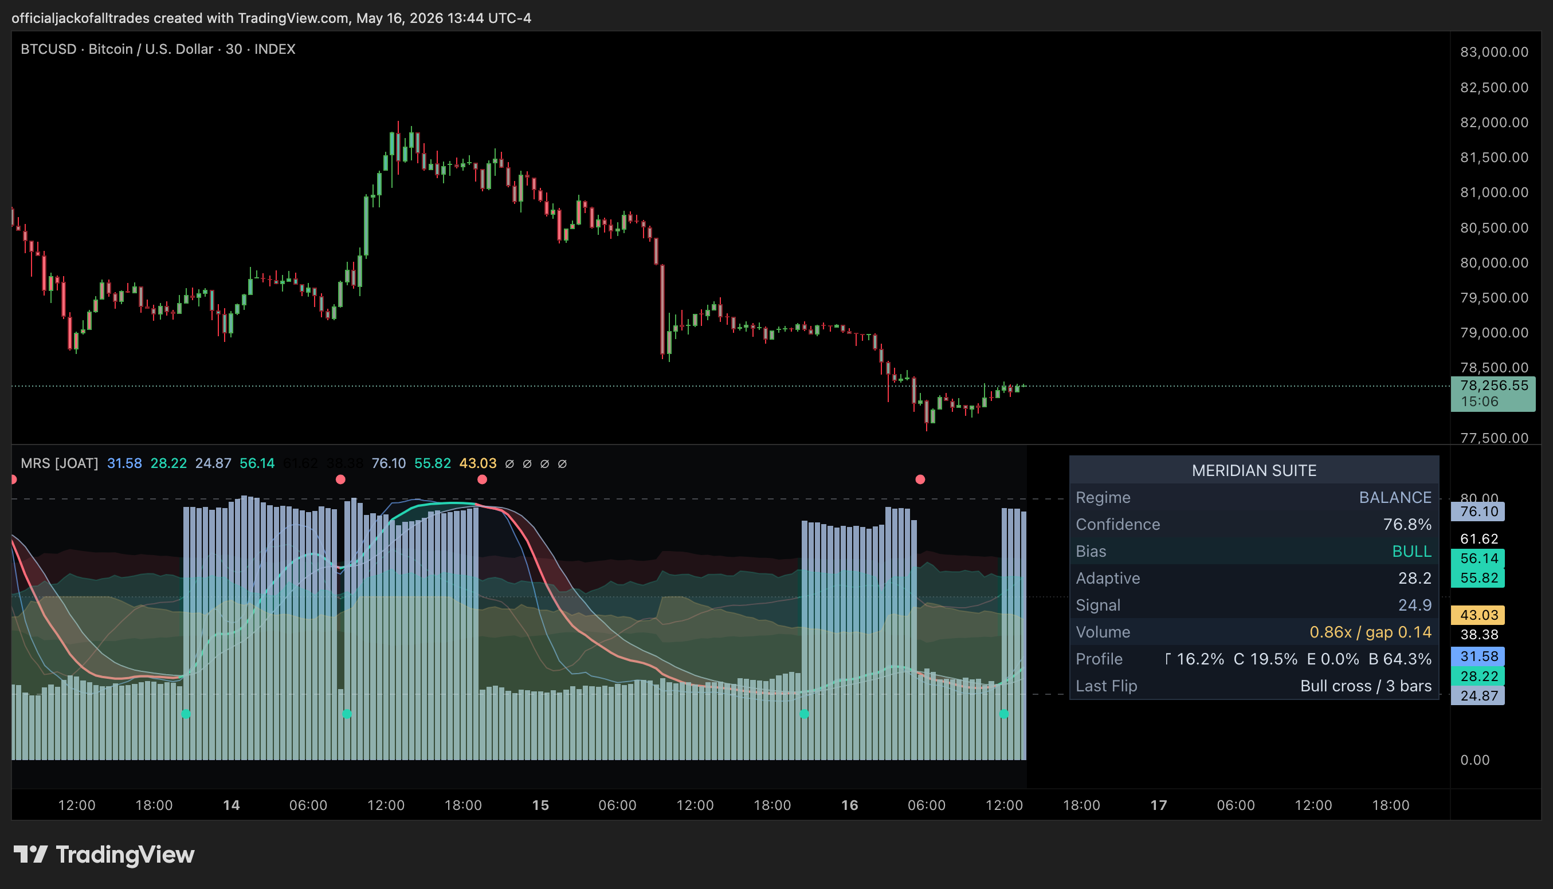
Task: Click the day 17 date label on time axis
Action: coord(1159,805)
